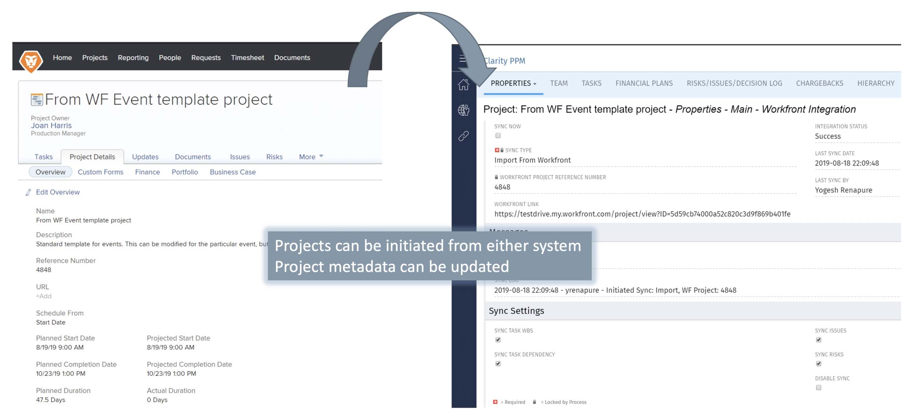This screenshot has height=417, width=913.
Task: Open the Documents menu in top bar
Action: [292, 58]
